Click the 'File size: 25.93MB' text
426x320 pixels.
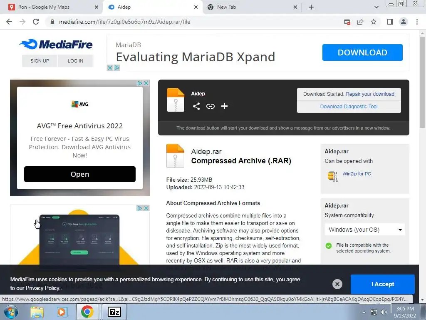tap(189, 180)
